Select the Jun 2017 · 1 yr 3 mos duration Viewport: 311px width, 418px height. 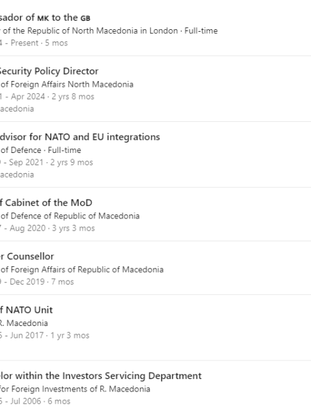click(45, 335)
